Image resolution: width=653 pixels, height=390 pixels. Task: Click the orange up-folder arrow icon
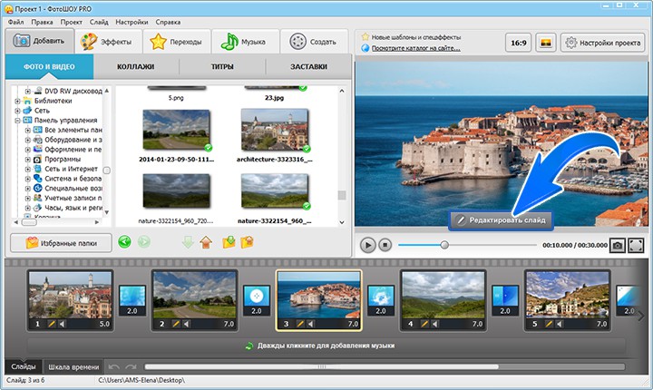[206, 242]
